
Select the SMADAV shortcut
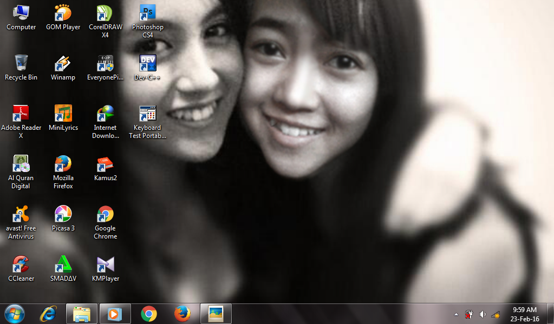(63, 269)
